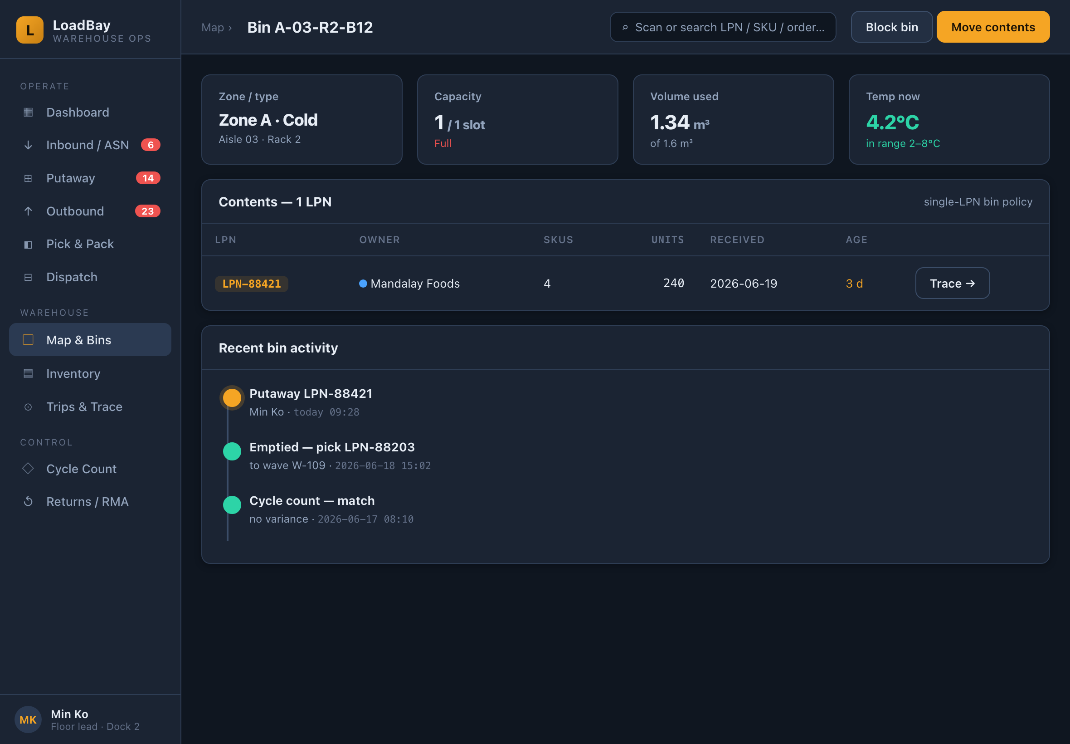Click the LPN column header
1070x744 pixels.
point(225,240)
